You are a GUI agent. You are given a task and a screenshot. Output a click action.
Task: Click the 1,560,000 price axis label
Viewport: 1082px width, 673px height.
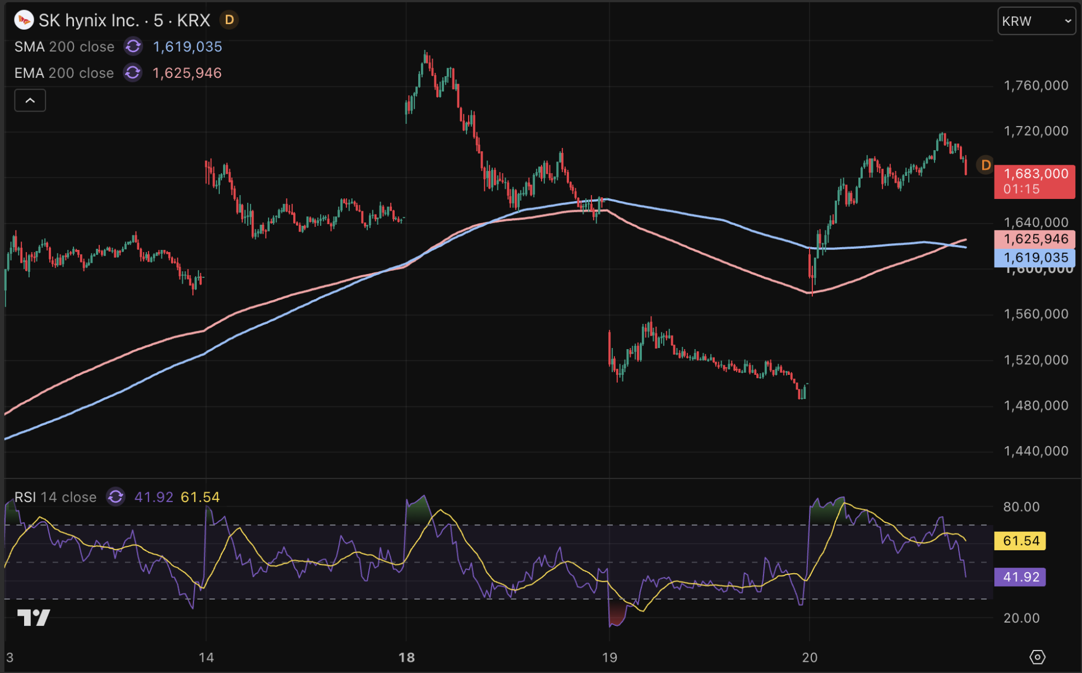coord(1036,314)
